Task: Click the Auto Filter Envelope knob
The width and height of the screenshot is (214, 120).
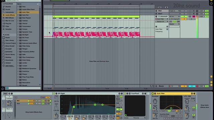Action: coord(155,101)
